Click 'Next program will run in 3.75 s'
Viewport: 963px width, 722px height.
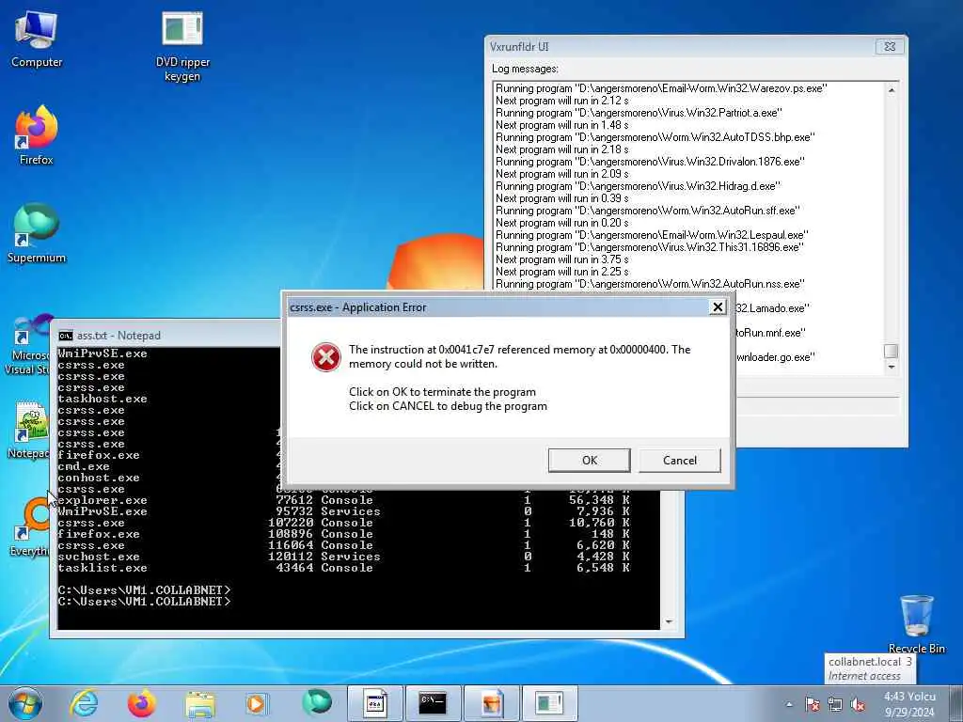click(562, 259)
